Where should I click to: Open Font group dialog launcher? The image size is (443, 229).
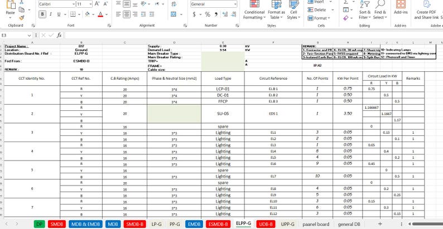point(109,26)
